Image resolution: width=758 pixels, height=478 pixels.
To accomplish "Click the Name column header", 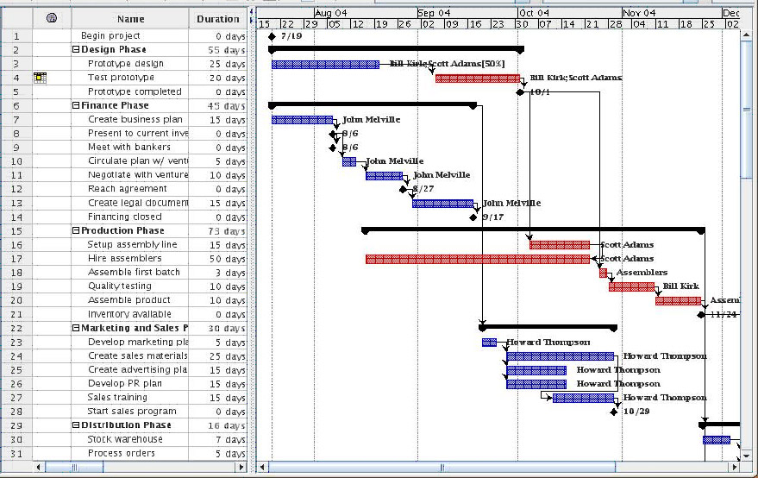I will 130,19.
